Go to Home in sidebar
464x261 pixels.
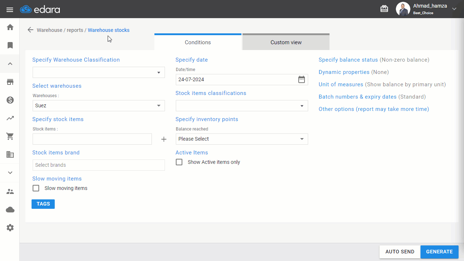pos(10,27)
